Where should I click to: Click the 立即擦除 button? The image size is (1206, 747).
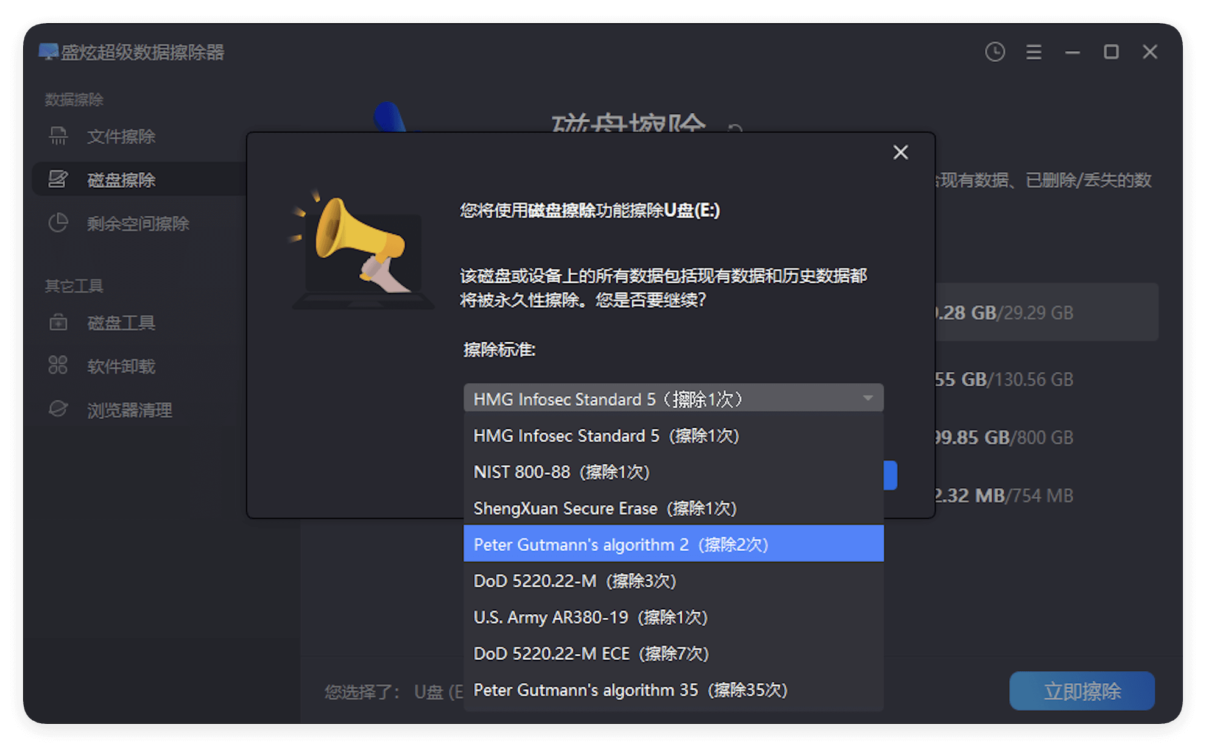(x=1082, y=691)
